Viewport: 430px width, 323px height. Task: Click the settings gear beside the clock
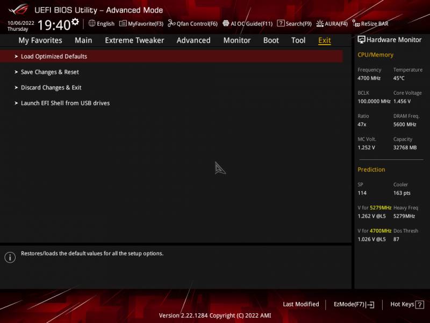pyautogui.click(x=75, y=22)
